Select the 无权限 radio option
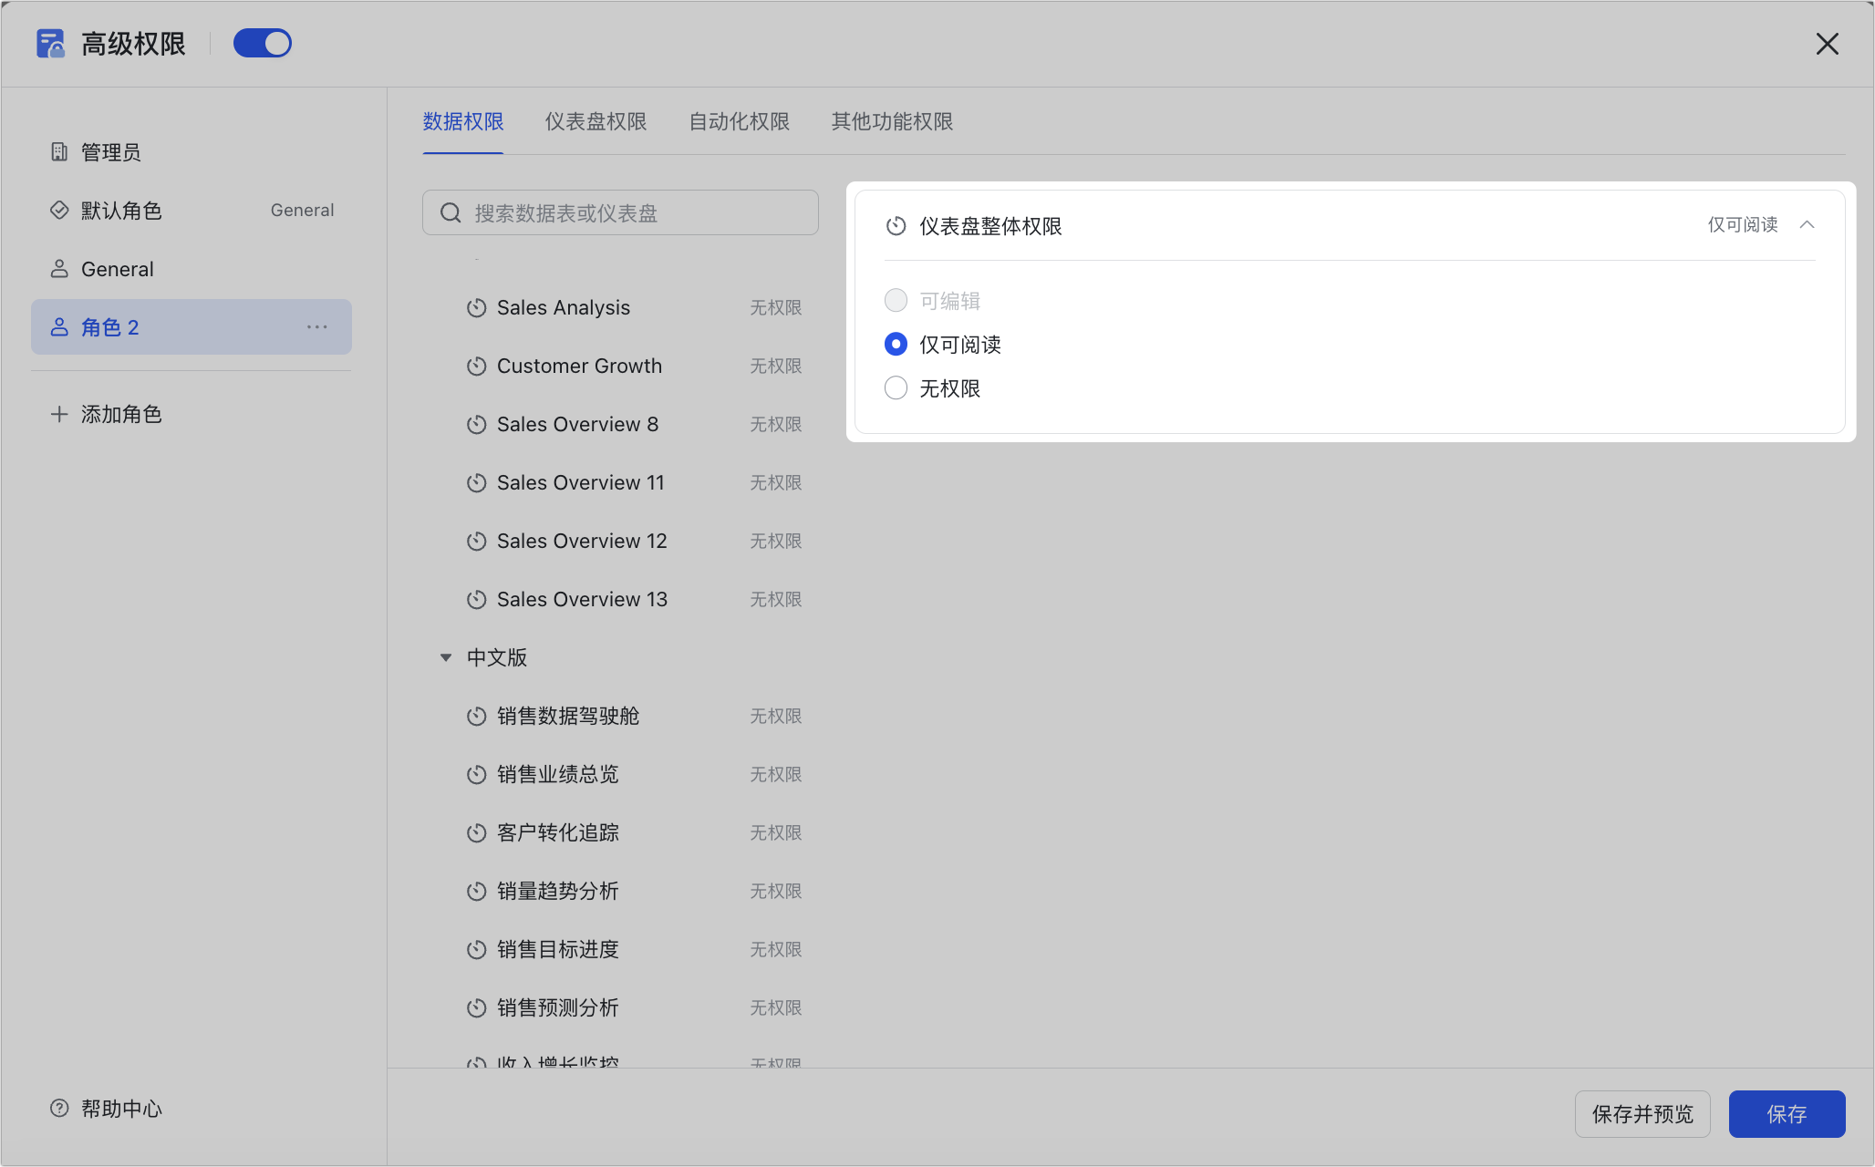 pos(896,387)
